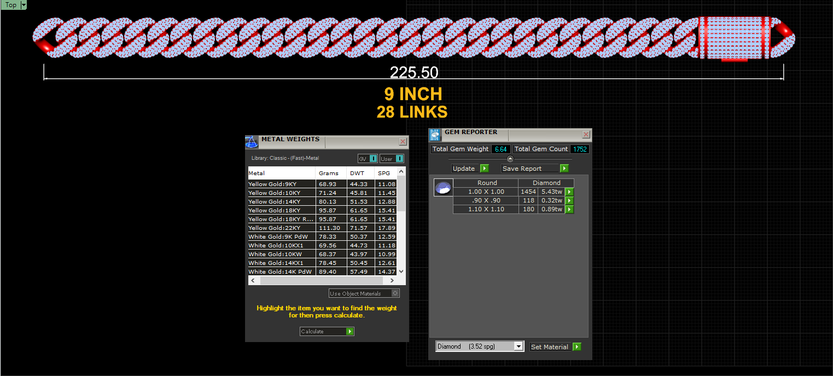
Task: Click the Top viewport label
Action: tap(10, 5)
